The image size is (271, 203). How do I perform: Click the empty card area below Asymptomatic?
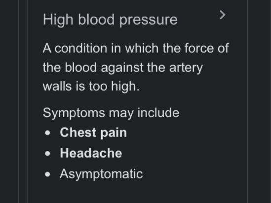(x=137, y=192)
